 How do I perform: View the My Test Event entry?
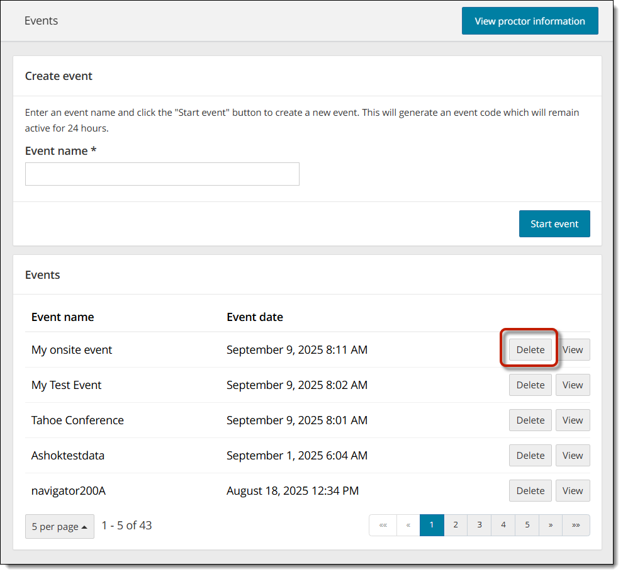point(572,385)
